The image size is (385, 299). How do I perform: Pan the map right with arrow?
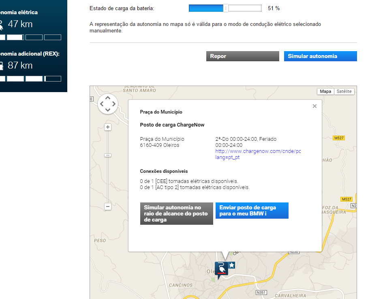[114, 104]
